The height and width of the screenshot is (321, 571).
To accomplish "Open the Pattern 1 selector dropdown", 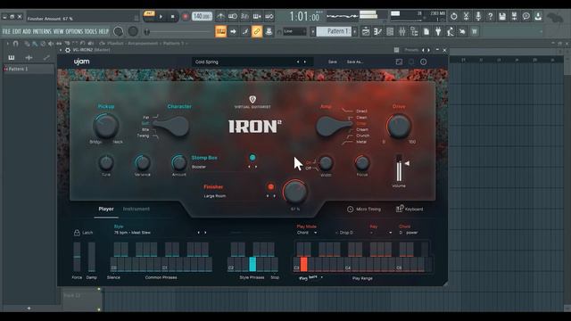I will pos(335,31).
